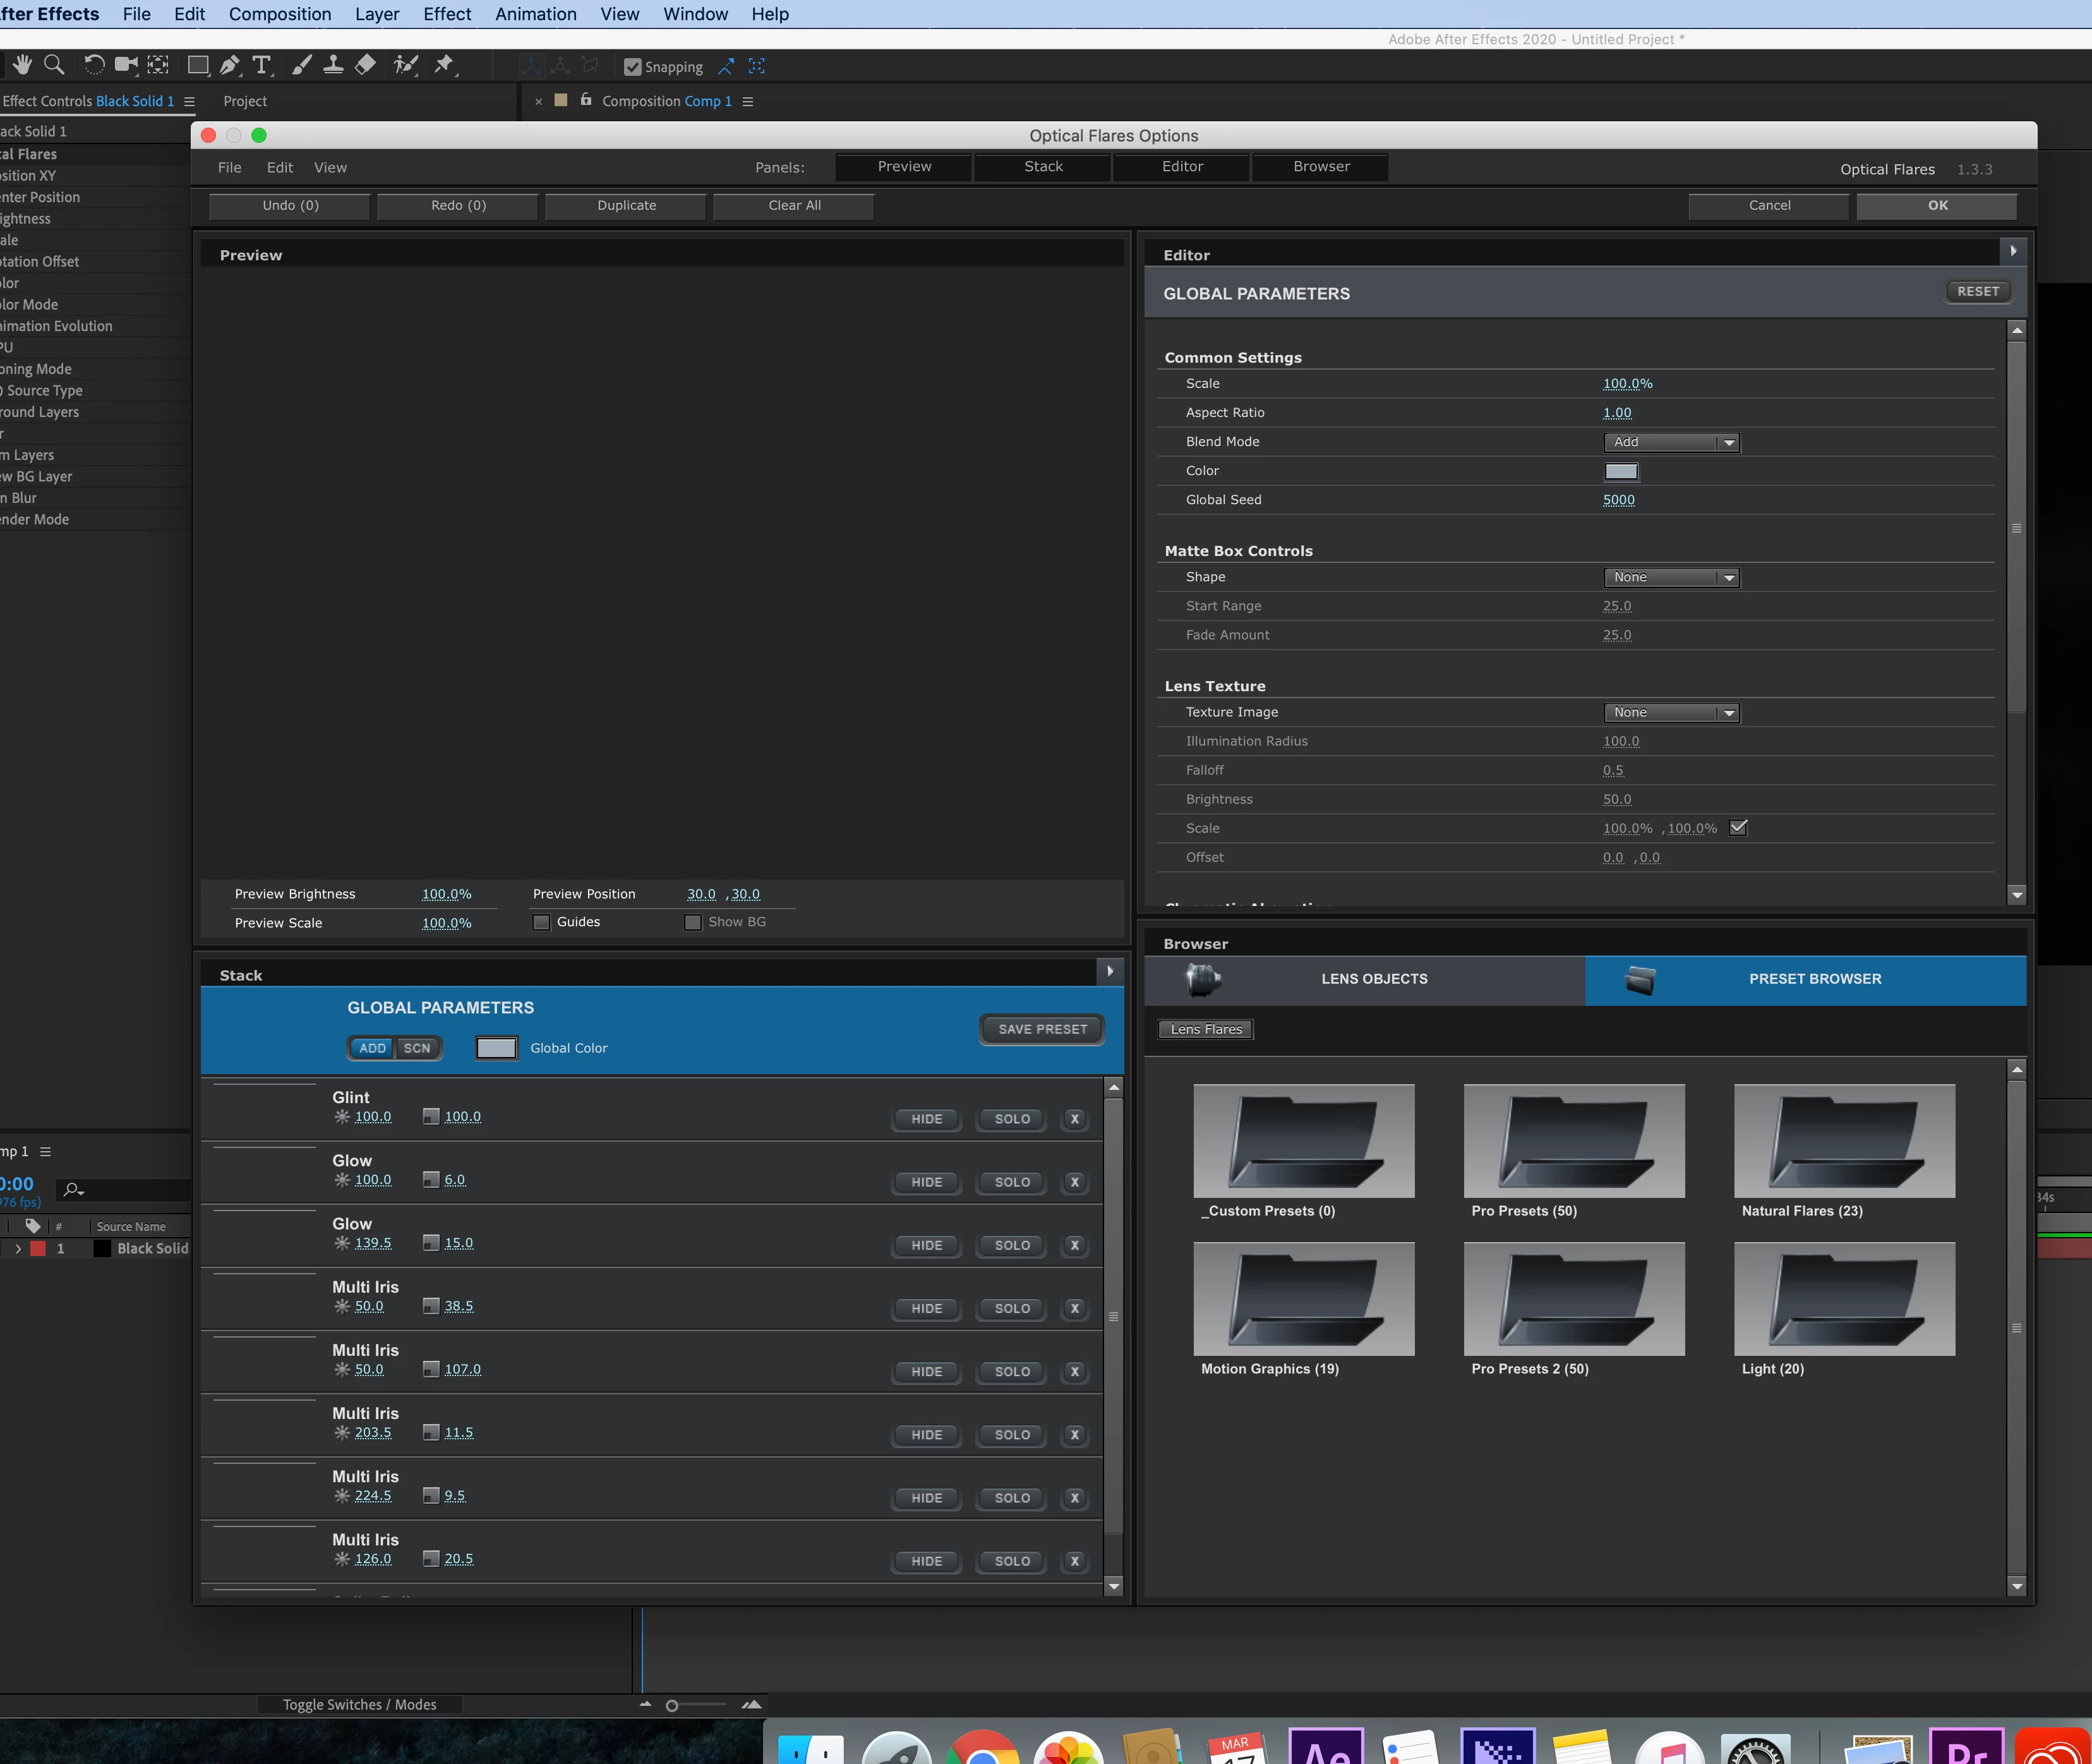This screenshot has width=2092, height=1764.
Task: Select the Eraser tool
Action: (366, 66)
